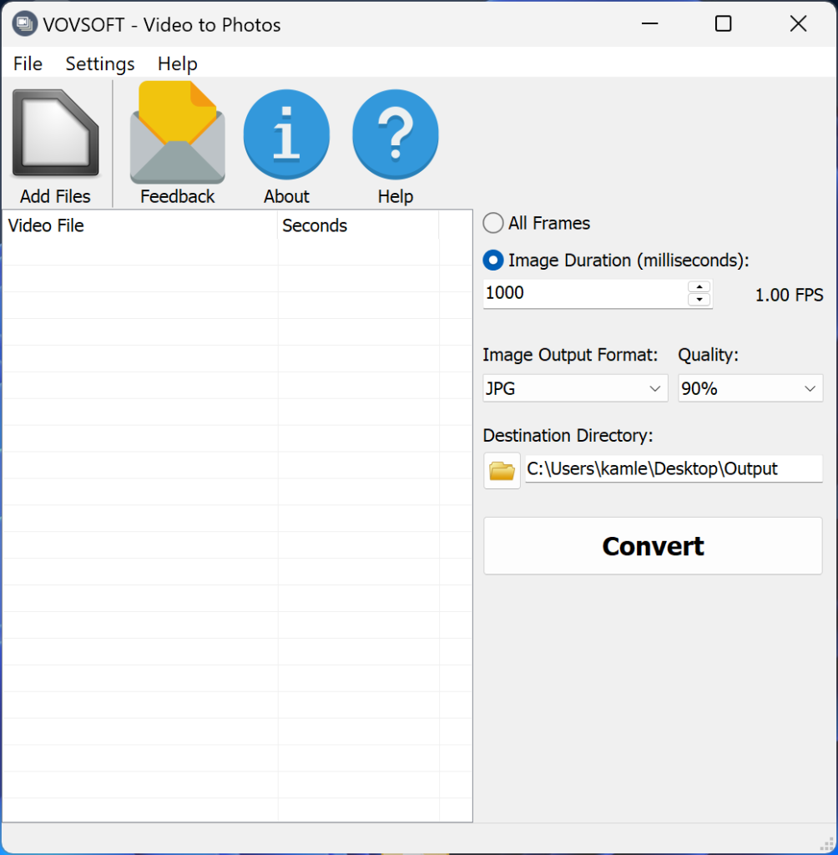Open the Help question mark icon
Viewport: 838px width, 855px height.
395,135
